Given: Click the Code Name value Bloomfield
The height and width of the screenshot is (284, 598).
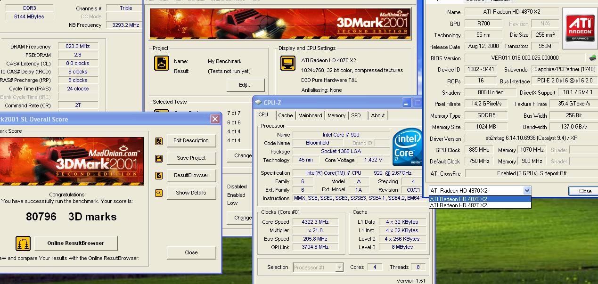Looking at the screenshot, I should pyautogui.click(x=318, y=143).
